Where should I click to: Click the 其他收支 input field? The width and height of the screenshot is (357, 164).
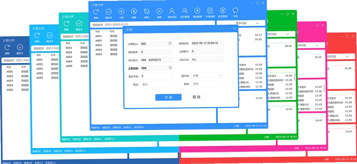point(157,52)
